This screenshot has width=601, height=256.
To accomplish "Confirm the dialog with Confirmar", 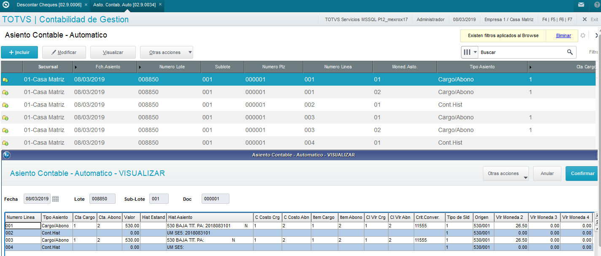I will [x=582, y=173].
